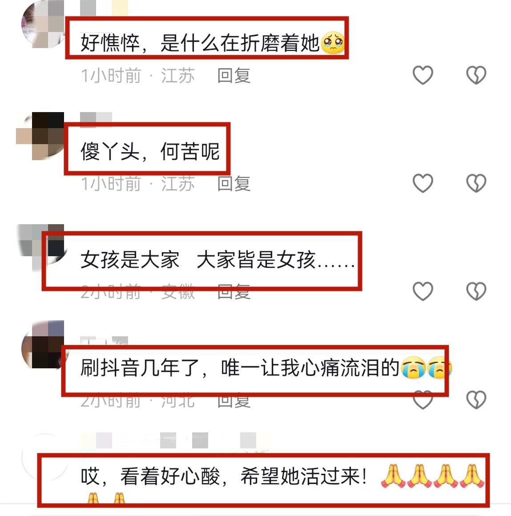Open avatar of 傻丫头 commenter

point(40,136)
